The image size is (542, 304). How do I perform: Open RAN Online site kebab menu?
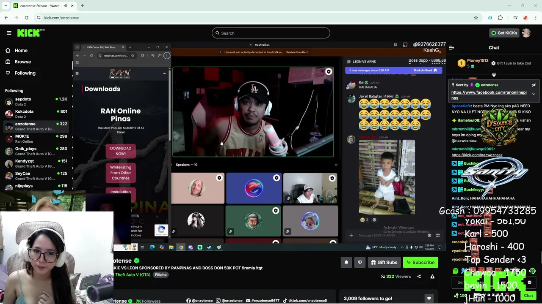coord(164,73)
